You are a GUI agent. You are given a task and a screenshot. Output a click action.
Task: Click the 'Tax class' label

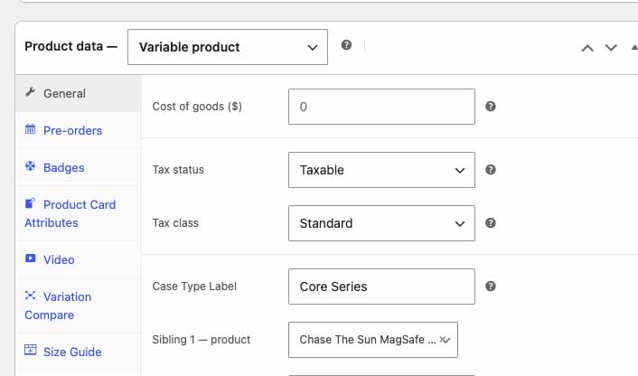coord(175,223)
